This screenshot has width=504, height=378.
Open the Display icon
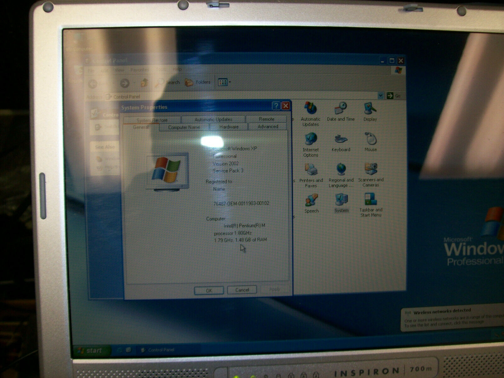pyautogui.click(x=370, y=112)
